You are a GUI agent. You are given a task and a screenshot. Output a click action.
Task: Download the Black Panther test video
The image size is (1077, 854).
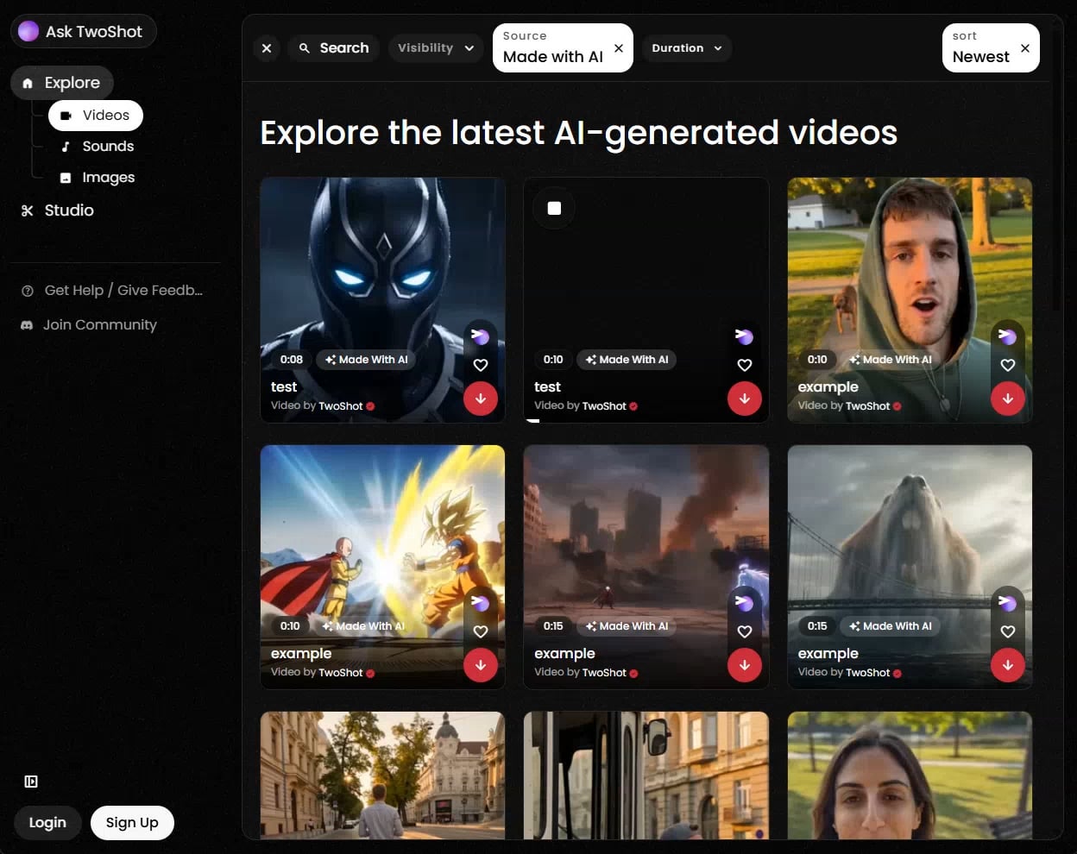[x=481, y=399]
